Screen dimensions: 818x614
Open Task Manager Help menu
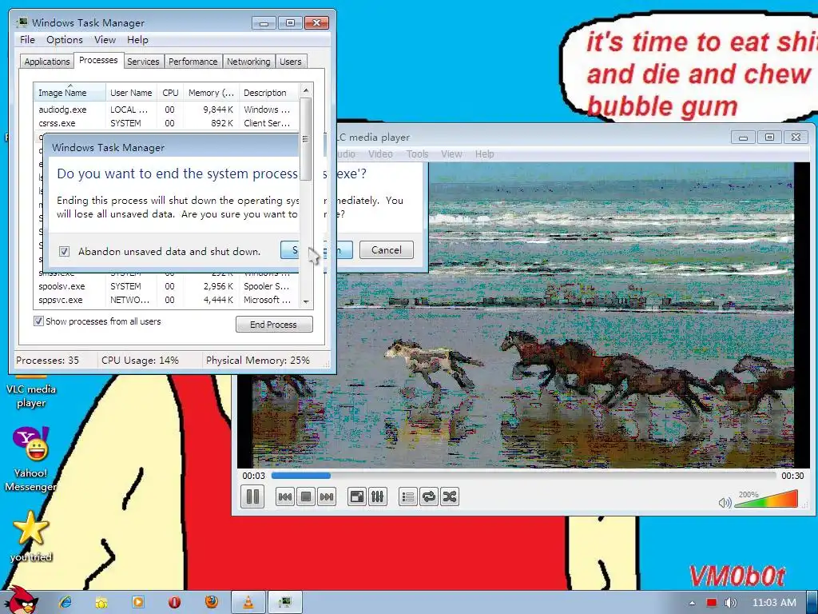coord(137,40)
